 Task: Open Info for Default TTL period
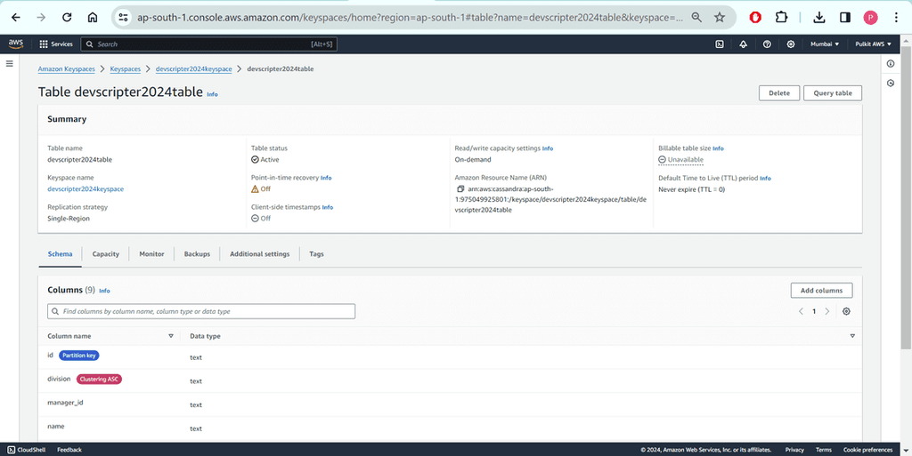(765, 178)
